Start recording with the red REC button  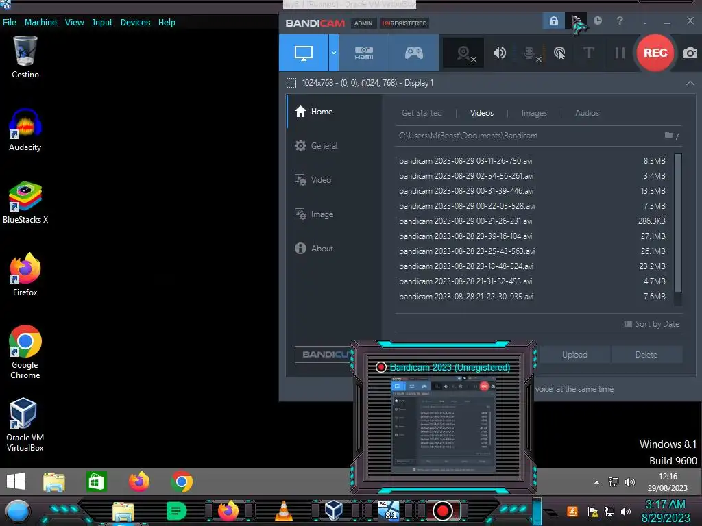point(655,53)
